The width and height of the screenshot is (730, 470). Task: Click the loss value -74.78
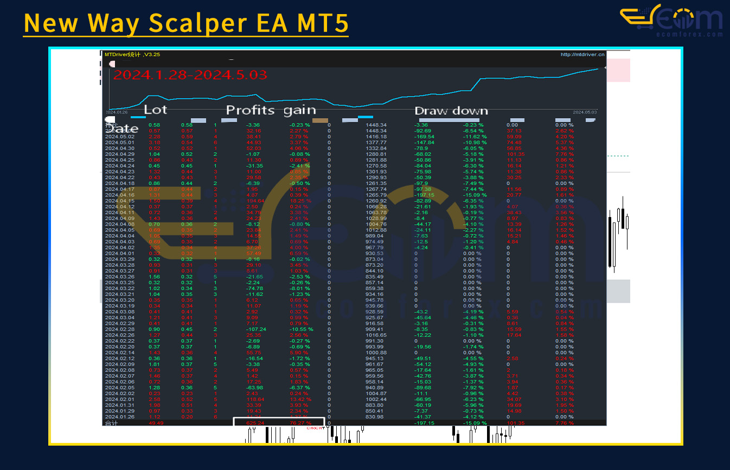pyautogui.click(x=254, y=289)
